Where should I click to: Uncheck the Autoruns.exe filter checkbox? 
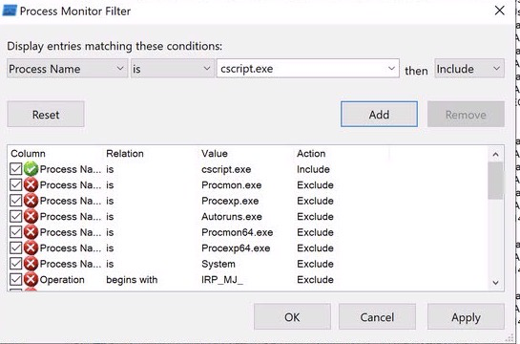coord(15,217)
